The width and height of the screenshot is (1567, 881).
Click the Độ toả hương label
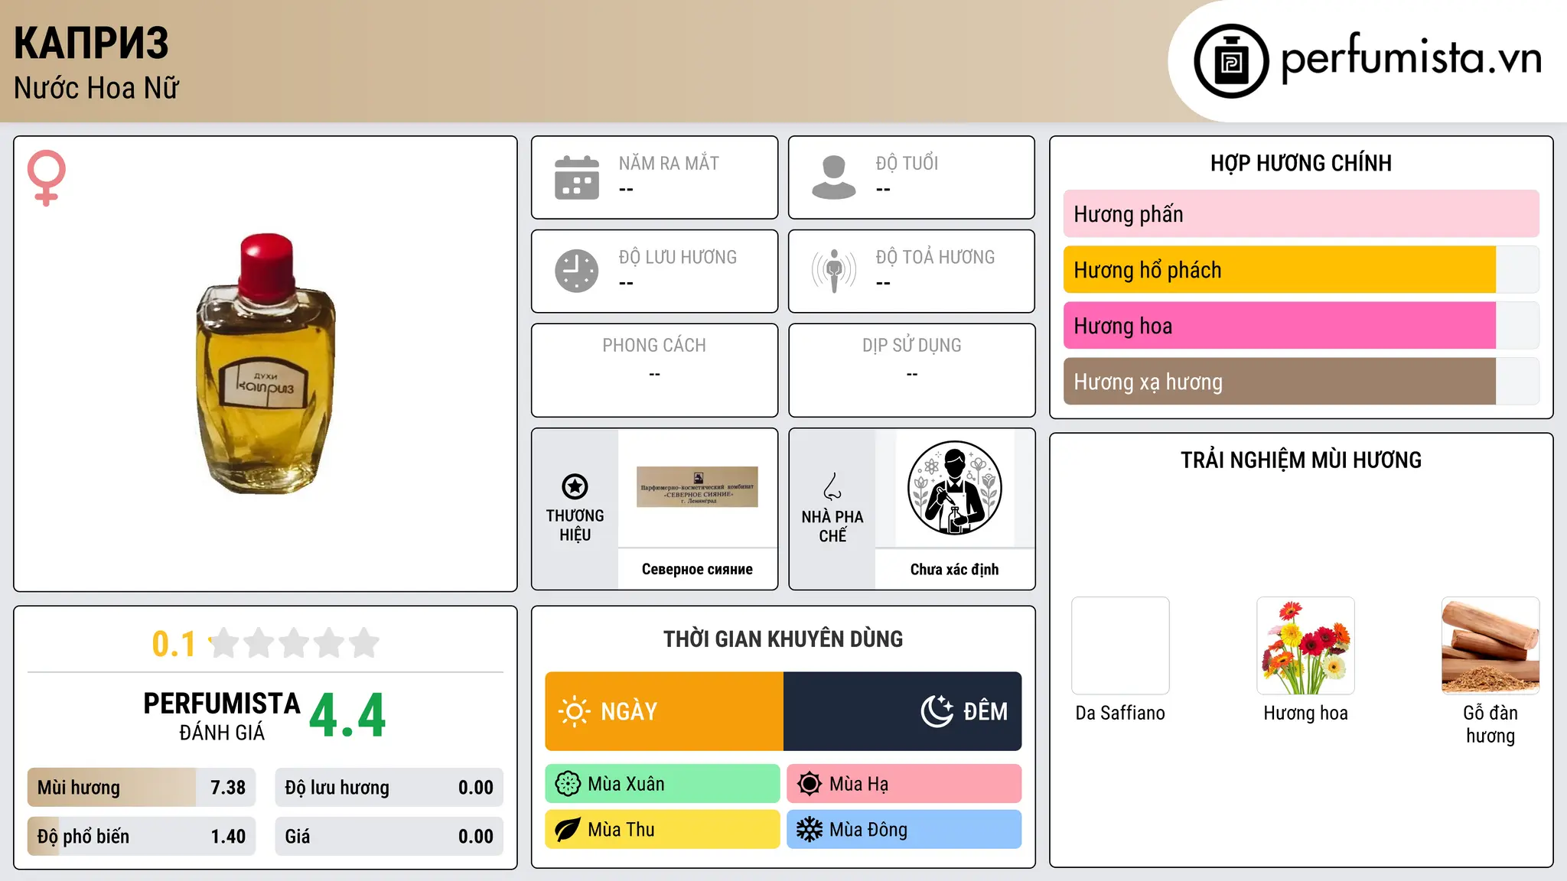click(935, 257)
